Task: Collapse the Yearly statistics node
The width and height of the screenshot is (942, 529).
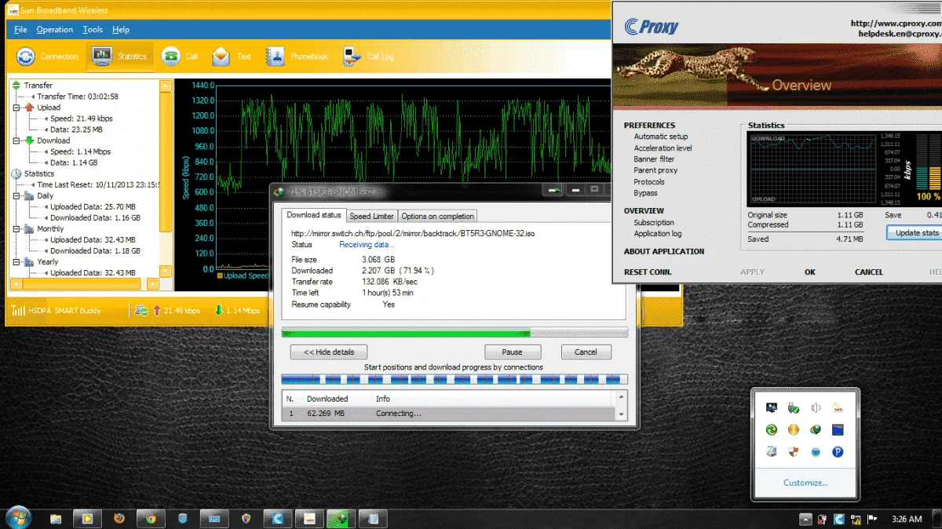Action: tap(16, 261)
